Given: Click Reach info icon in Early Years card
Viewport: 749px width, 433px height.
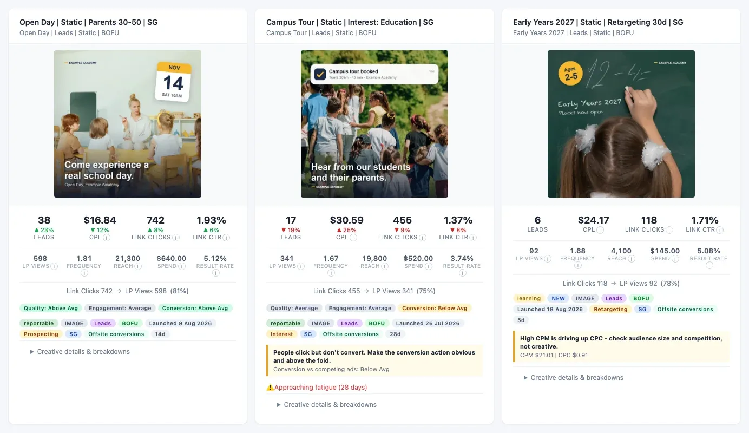Looking at the screenshot, I should (631, 259).
